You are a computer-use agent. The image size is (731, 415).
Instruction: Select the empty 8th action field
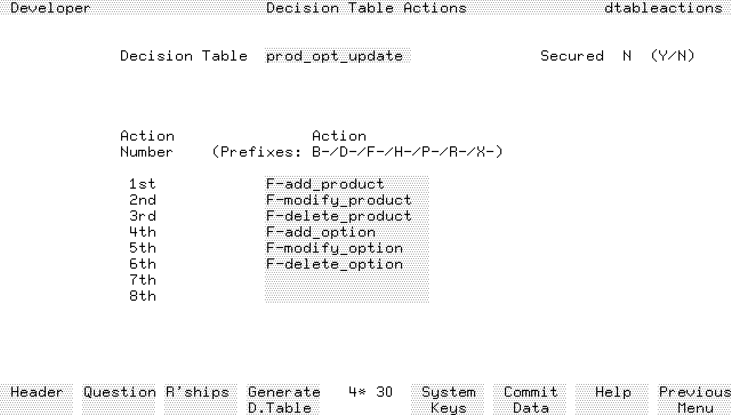click(346, 296)
